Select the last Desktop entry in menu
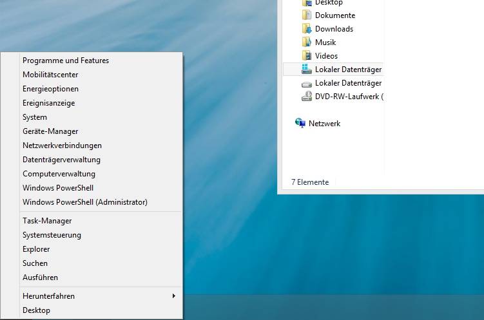This screenshot has height=320, width=484. point(101,310)
